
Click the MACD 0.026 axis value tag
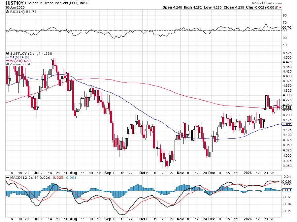point(286,181)
